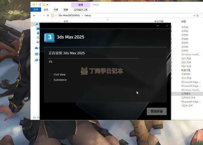Open Documents from the Explorer sidebar
Screen dimensions: 203x145
coord(38,38)
